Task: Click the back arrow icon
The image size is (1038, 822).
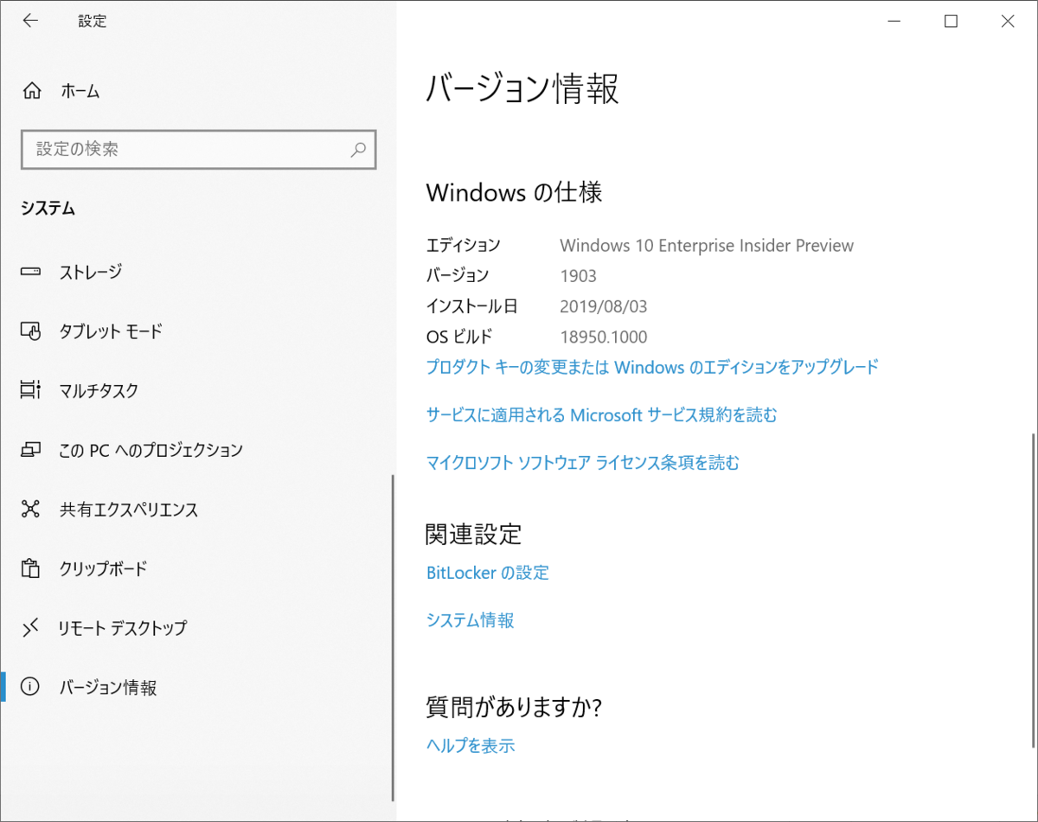Action: tap(30, 22)
